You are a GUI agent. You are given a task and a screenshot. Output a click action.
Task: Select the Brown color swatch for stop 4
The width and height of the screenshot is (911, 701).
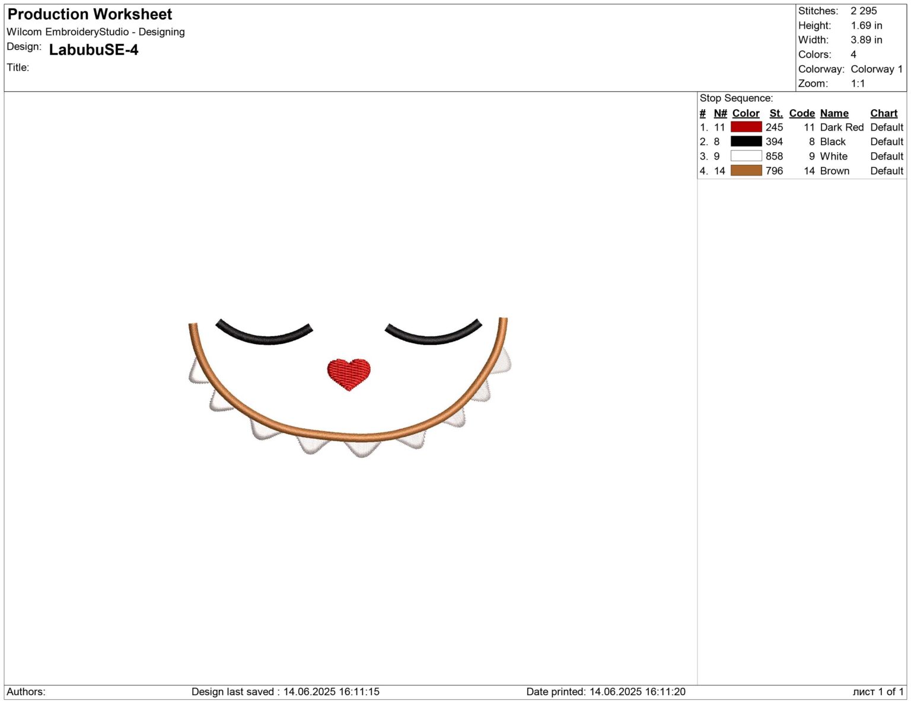[747, 171]
